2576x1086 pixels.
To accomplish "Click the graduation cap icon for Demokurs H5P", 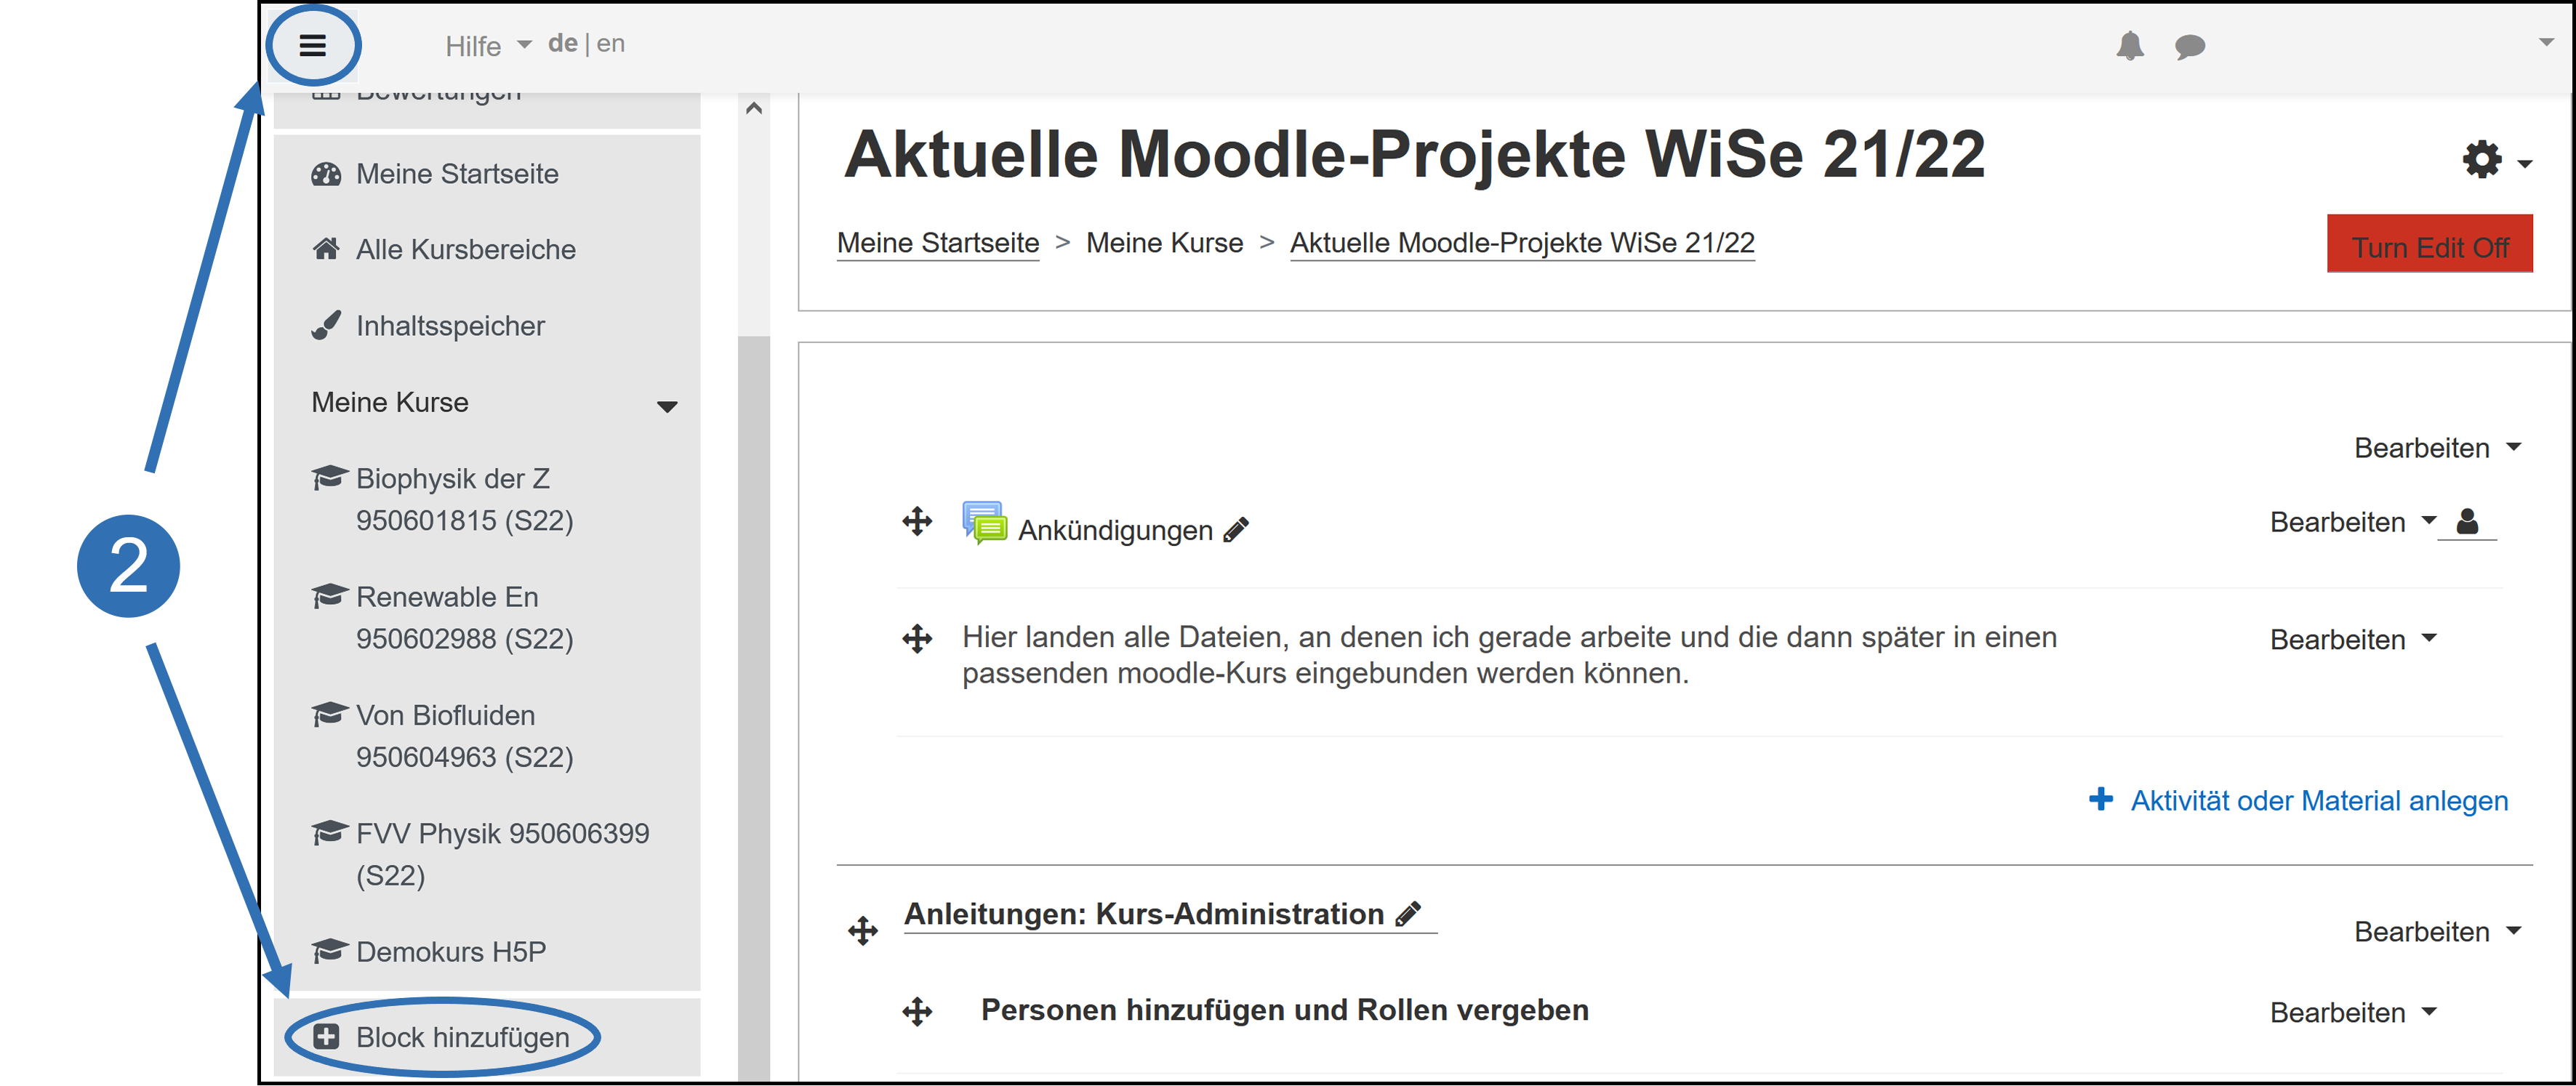I will pyautogui.click(x=329, y=950).
